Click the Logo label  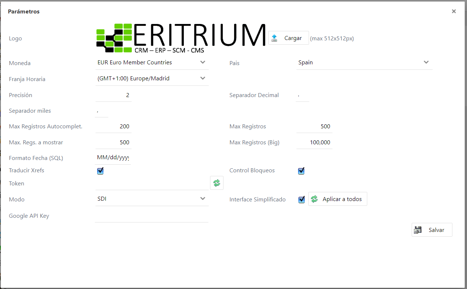pos(15,39)
